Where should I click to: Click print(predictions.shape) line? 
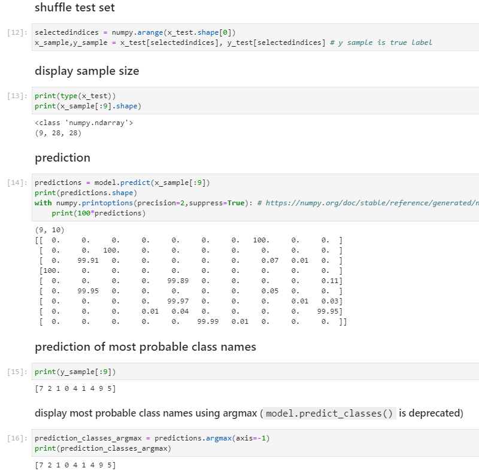click(x=86, y=193)
